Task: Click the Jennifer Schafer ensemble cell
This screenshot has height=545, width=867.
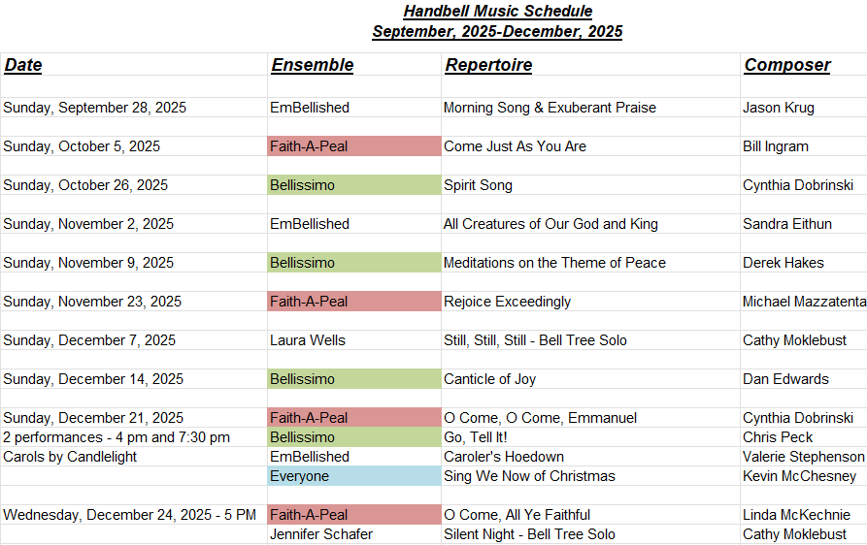Action: coord(354,534)
